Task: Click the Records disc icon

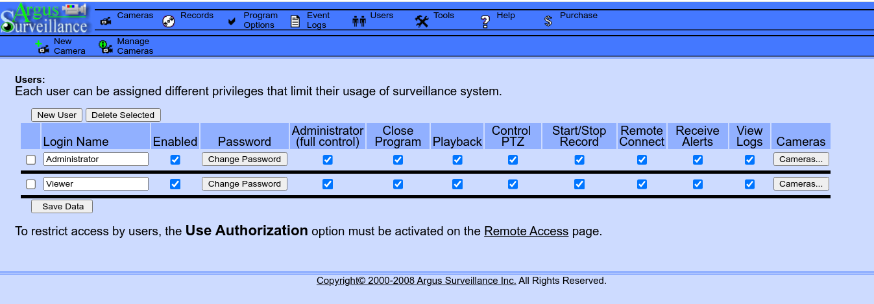Action: tap(168, 21)
